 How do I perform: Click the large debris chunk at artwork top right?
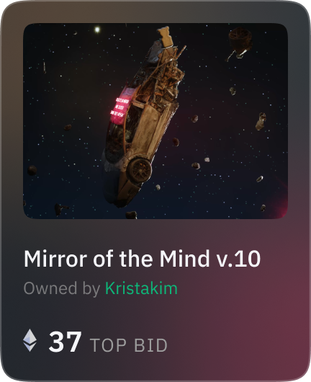point(240,43)
